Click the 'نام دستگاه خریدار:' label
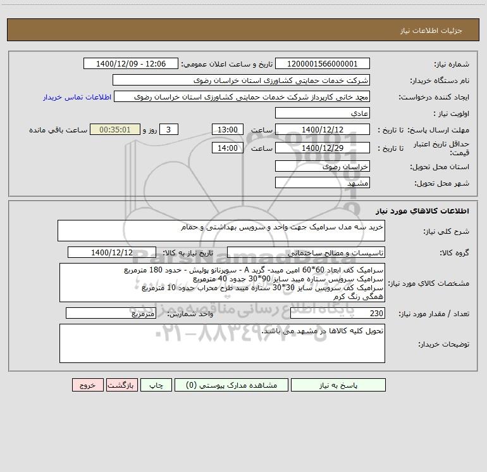Image resolution: width=487 pixels, height=472 pixels. point(440,80)
